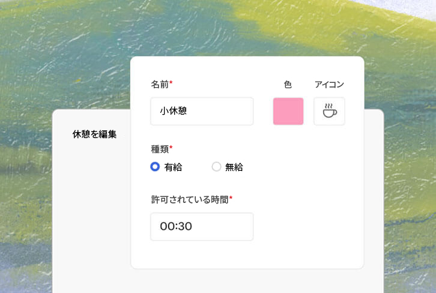Click the 名前 field label
The width and height of the screenshot is (436, 293).
tap(160, 84)
